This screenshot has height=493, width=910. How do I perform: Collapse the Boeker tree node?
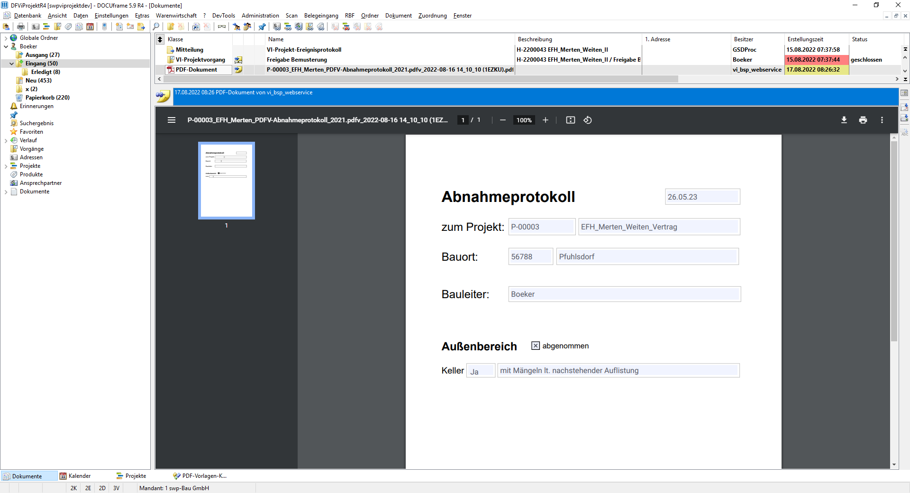tap(6, 46)
